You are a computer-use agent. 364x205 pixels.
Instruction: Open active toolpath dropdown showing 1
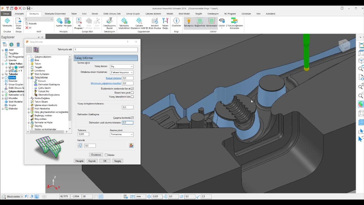(39, 19)
